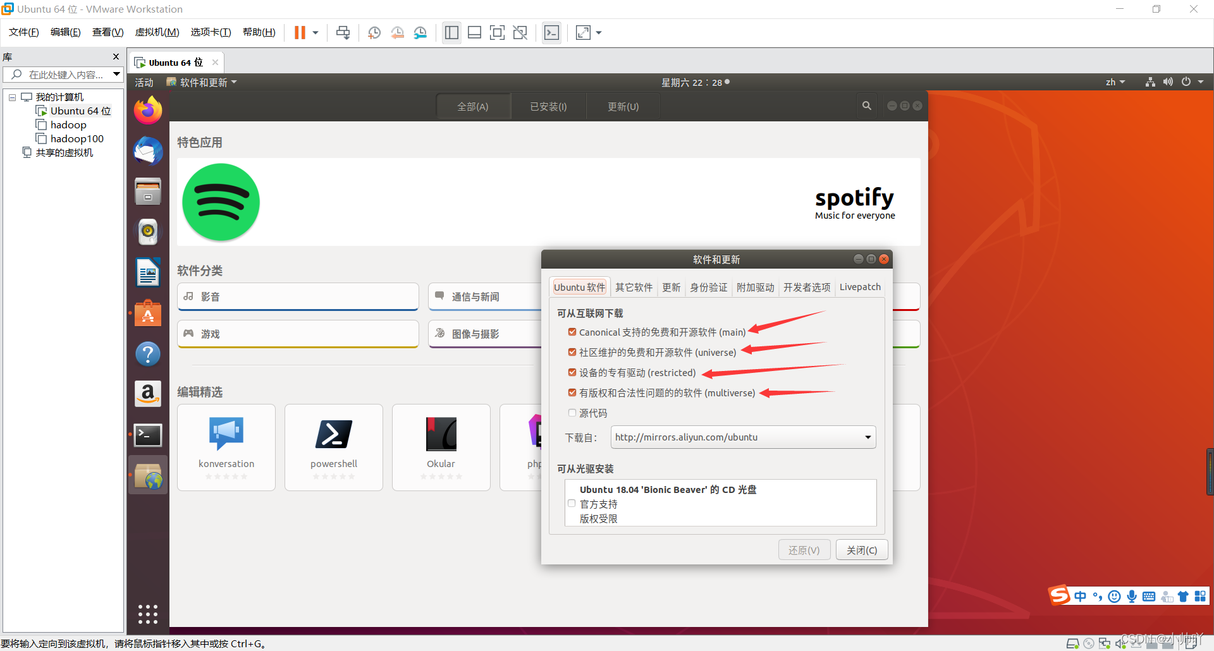
Task: Open the 虚拟机(M) menu
Action: [157, 33]
